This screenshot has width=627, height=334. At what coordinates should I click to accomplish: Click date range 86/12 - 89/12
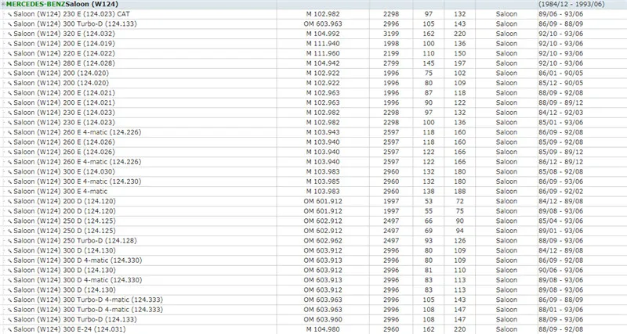(x=560, y=162)
